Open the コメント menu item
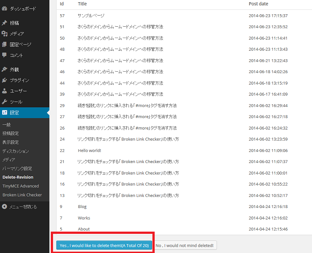312x253 pixels. click(x=16, y=55)
